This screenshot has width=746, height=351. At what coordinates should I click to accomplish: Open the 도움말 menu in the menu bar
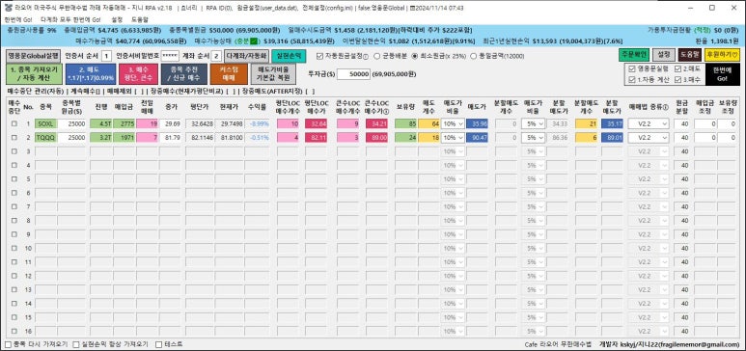click(140, 20)
